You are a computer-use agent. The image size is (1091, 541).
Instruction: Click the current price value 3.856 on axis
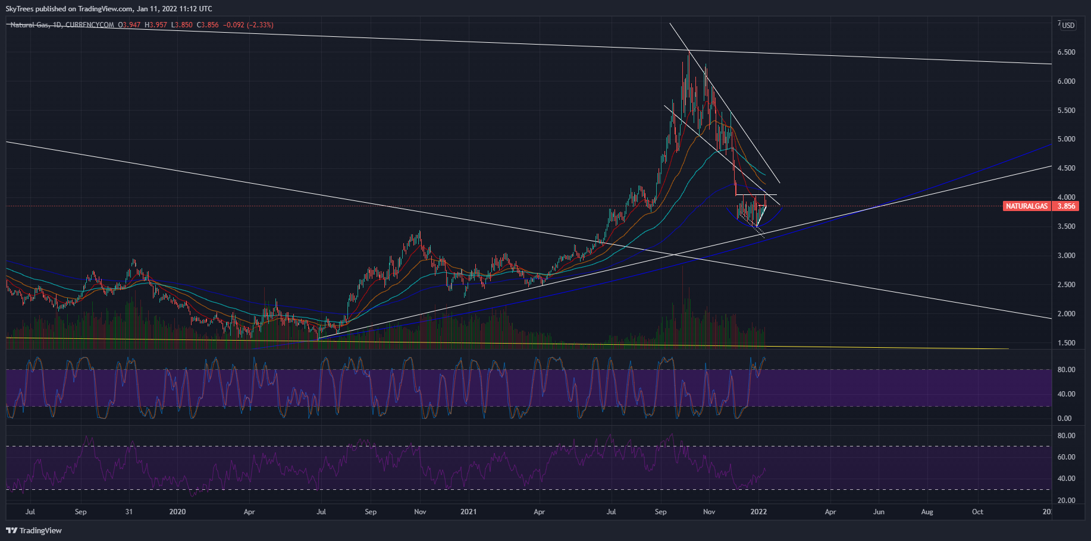[x=1066, y=206]
